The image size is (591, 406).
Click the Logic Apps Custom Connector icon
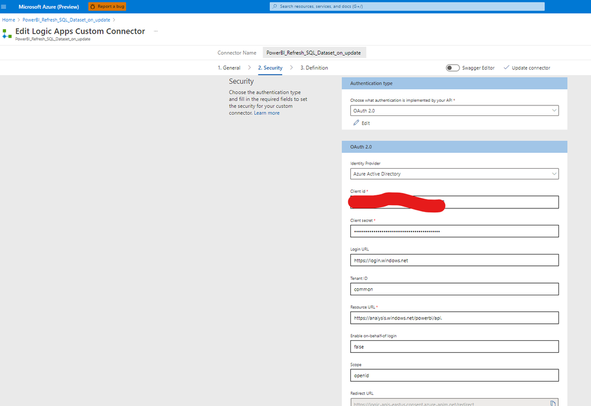coord(7,34)
